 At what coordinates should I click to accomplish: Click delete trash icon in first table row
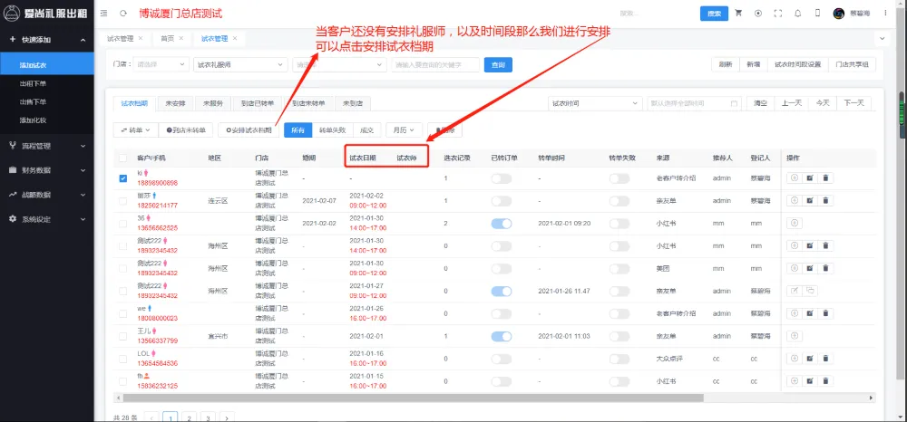pos(825,178)
